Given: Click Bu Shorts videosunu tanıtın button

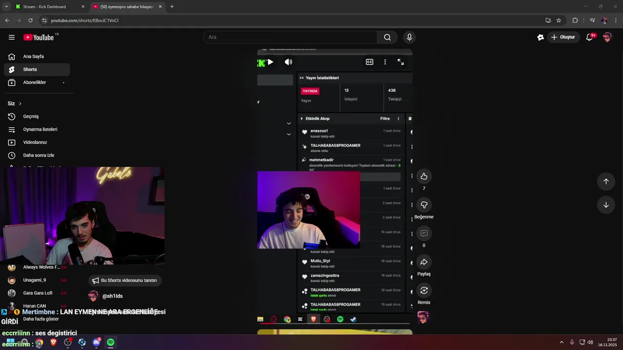Looking at the screenshot, I should pos(125,280).
